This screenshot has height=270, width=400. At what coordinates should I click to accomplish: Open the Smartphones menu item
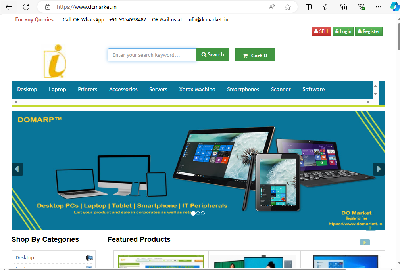point(243,90)
